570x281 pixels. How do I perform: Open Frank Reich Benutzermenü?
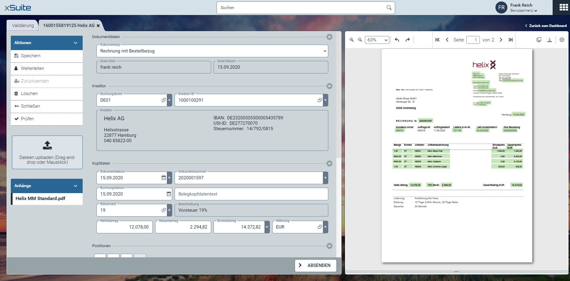(x=516, y=7)
